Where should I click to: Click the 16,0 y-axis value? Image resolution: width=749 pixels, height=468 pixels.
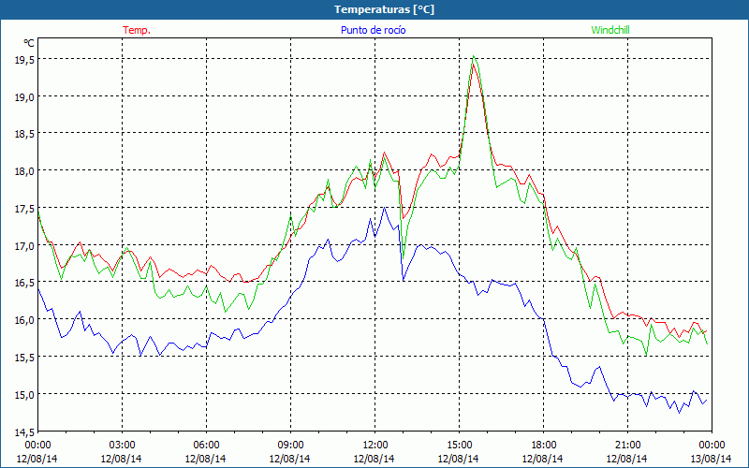click(x=24, y=319)
